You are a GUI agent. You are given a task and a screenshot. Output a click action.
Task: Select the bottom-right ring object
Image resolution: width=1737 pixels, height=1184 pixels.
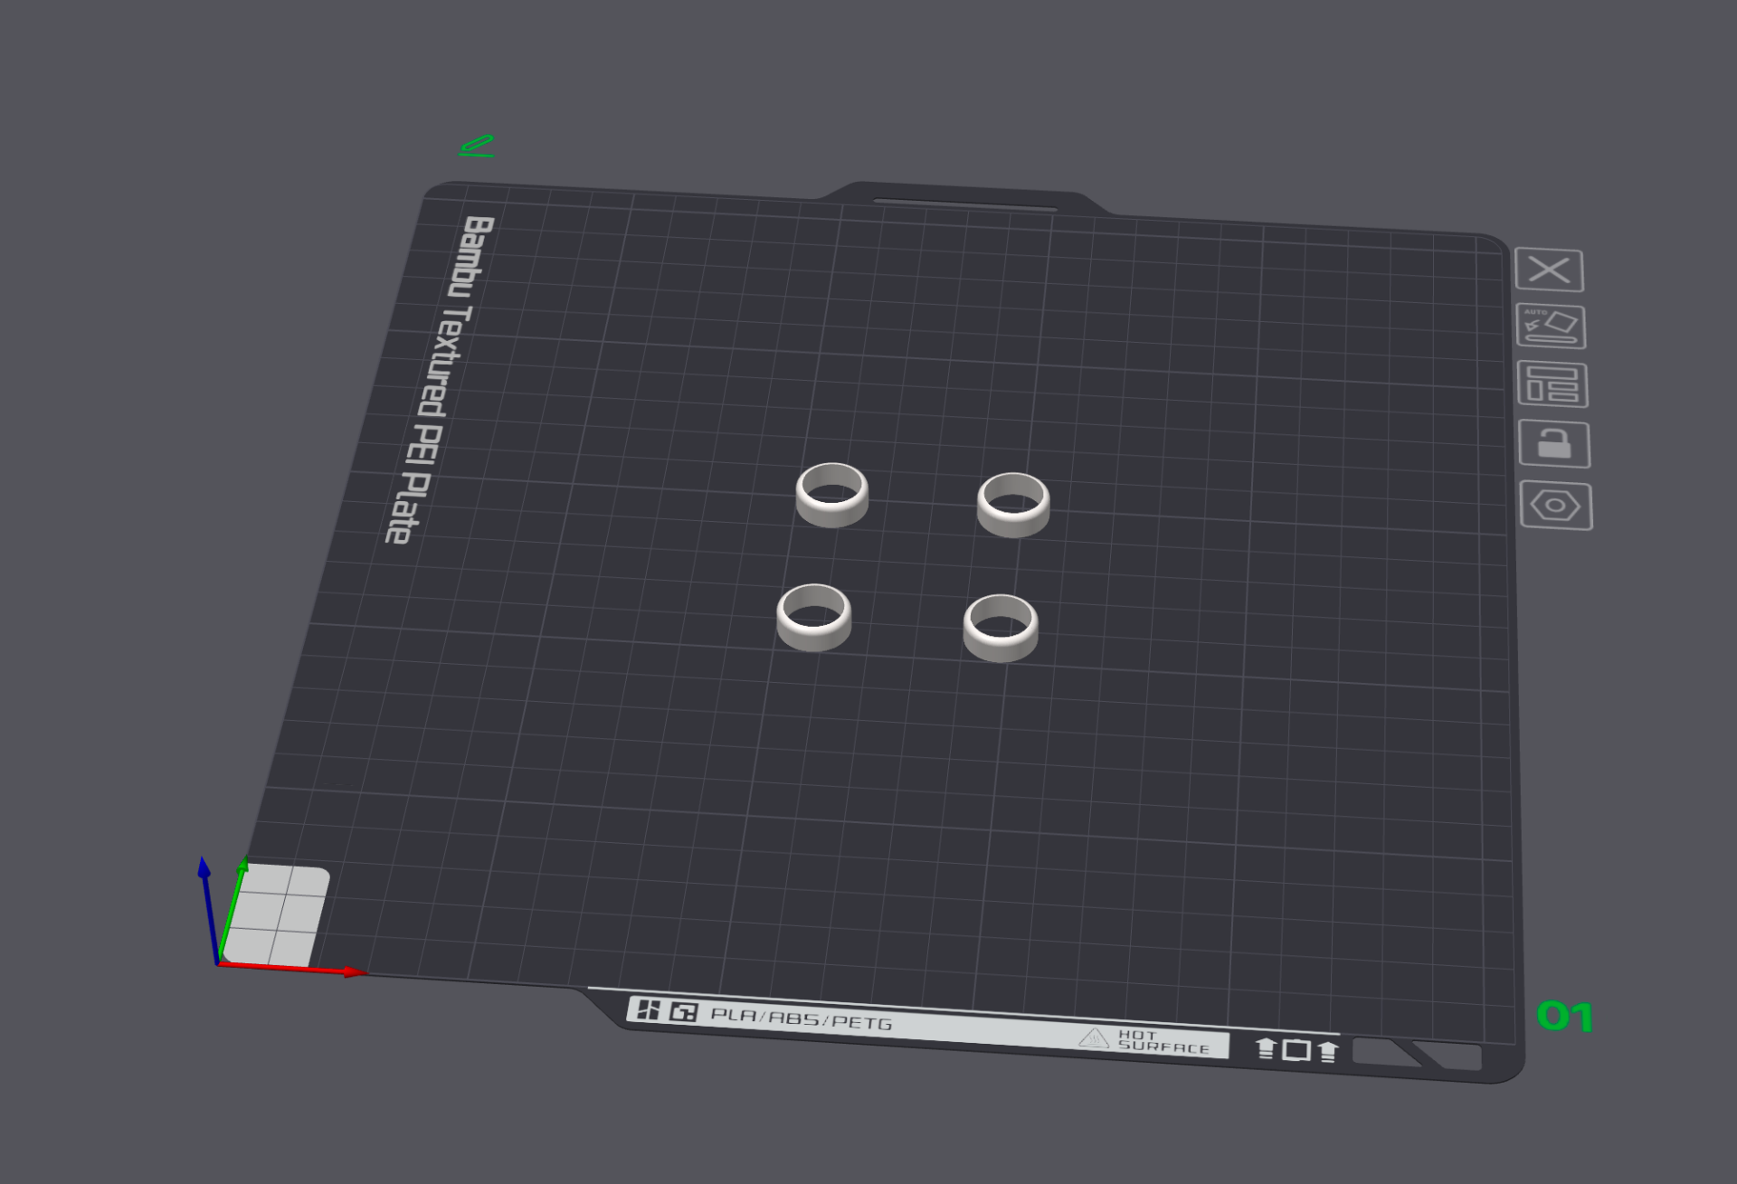pos(1001,628)
